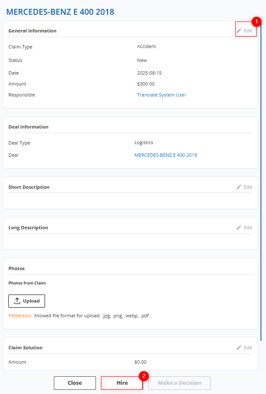266x394 pixels.
Task: Click the Photos section heading
Action: coord(16,268)
